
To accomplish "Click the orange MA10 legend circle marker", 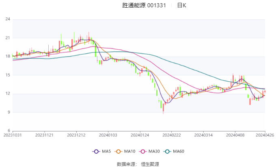I will 119,151.
